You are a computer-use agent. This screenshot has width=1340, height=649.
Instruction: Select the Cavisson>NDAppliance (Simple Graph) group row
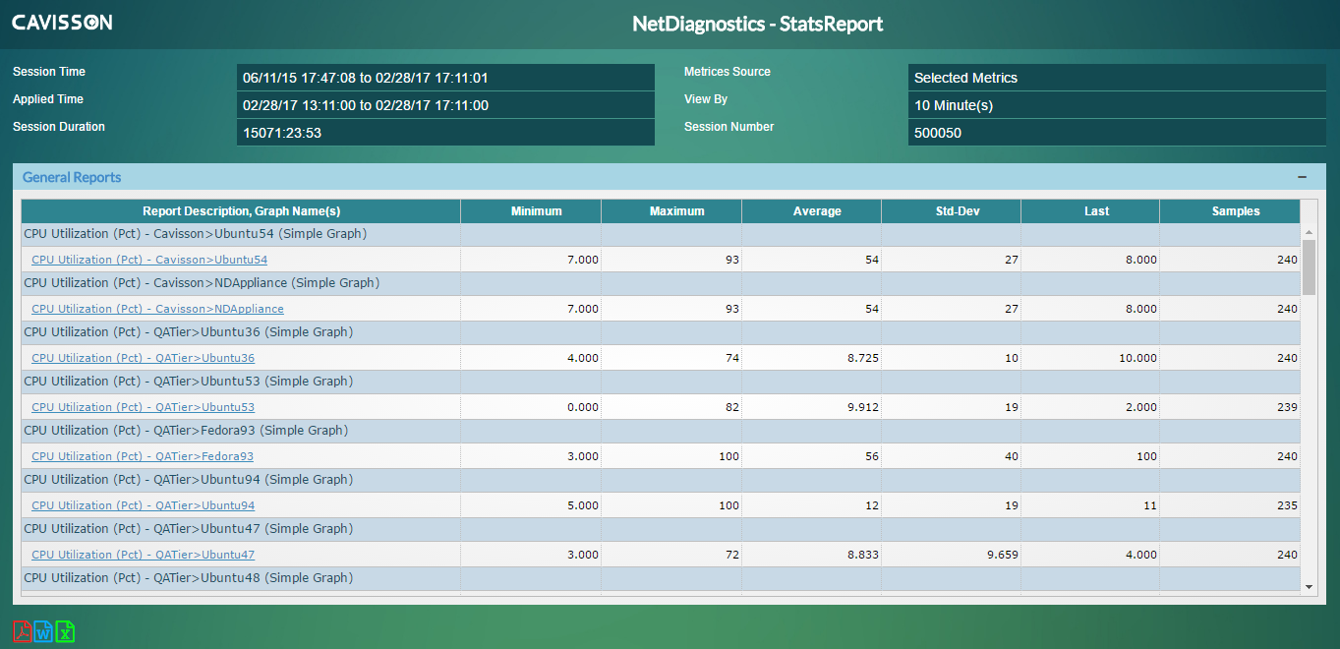click(x=661, y=283)
